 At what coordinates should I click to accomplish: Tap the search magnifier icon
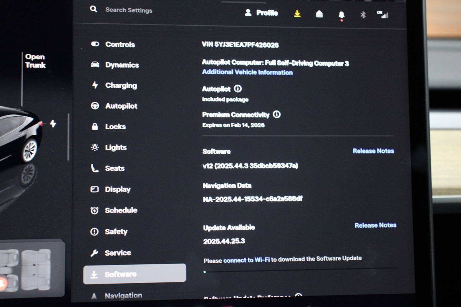click(x=94, y=9)
